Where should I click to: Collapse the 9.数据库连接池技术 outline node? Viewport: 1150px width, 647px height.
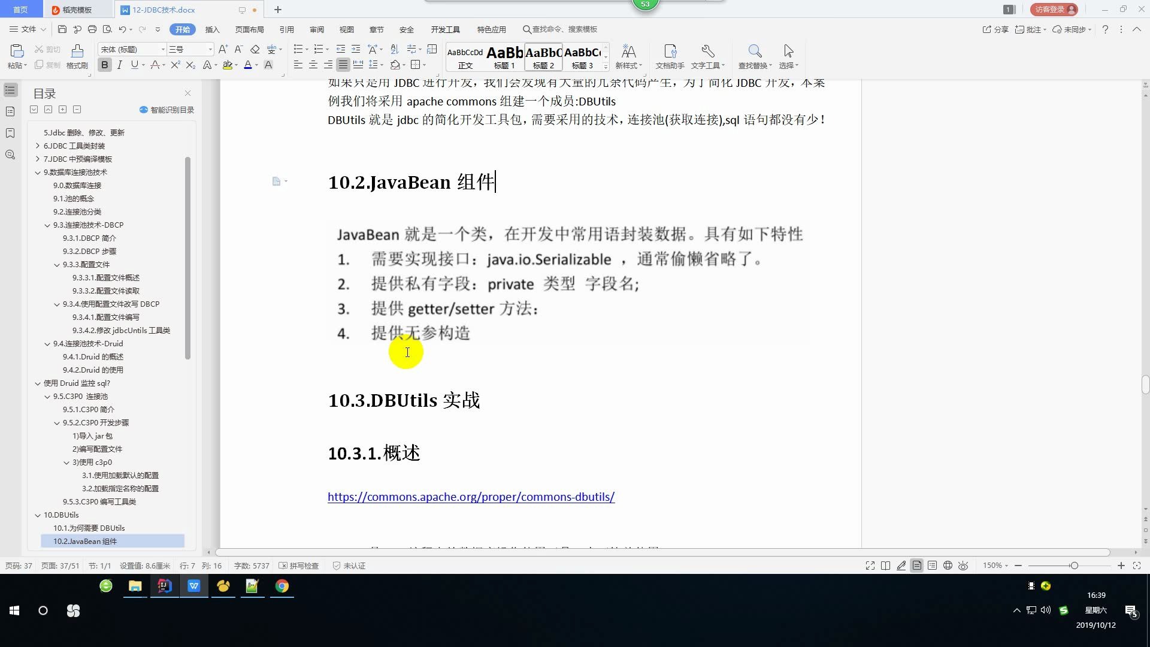(38, 172)
